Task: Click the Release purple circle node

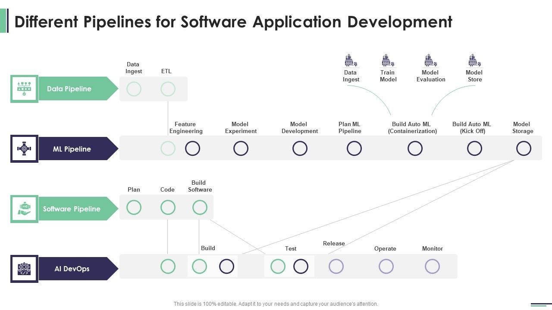Action: click(336, 267)
